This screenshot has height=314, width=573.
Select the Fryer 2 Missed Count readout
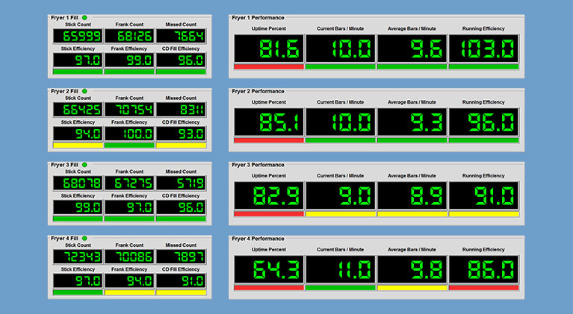click(x=181, y=110)
